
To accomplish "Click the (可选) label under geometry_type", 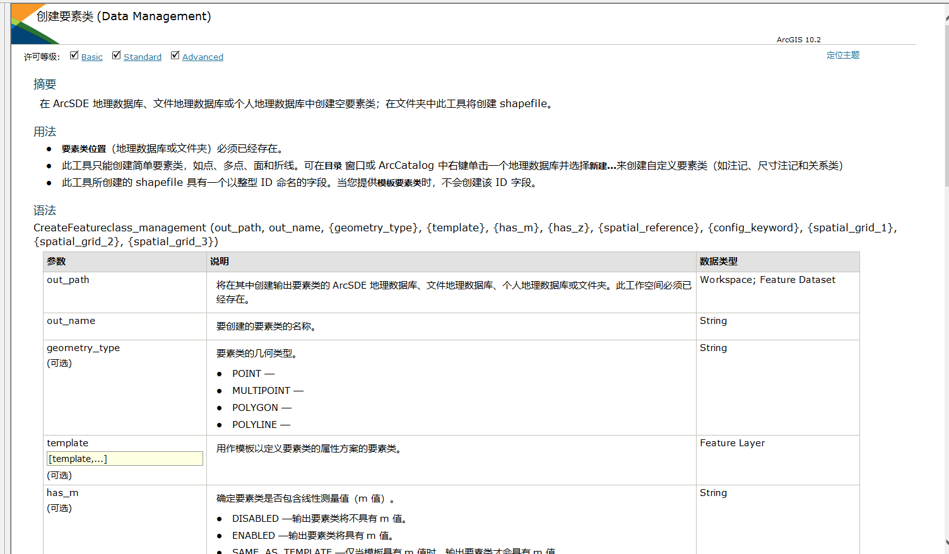I will pos(59,363).
